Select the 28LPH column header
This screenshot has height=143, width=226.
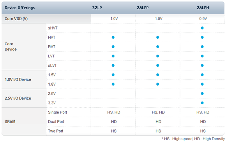click(203, 8)
